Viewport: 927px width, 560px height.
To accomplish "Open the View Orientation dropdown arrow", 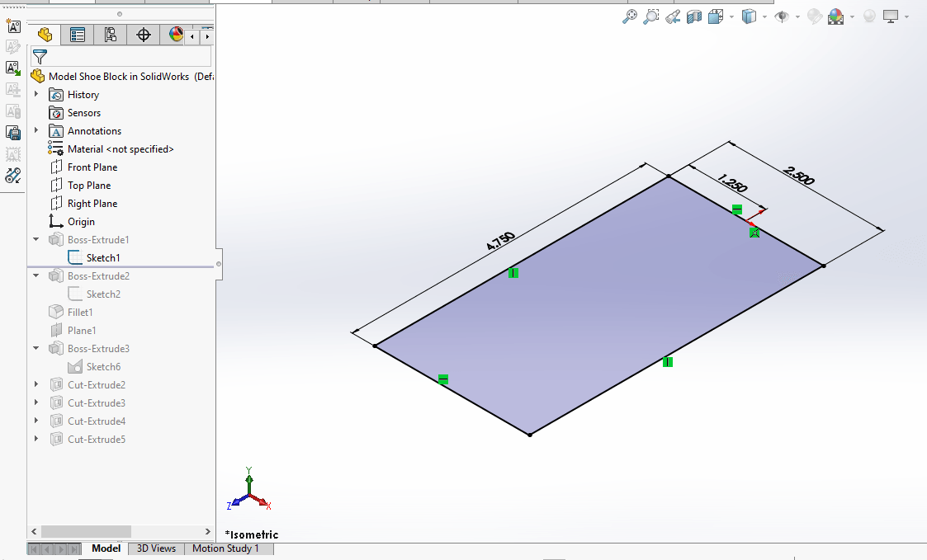I will coord(731,17).
